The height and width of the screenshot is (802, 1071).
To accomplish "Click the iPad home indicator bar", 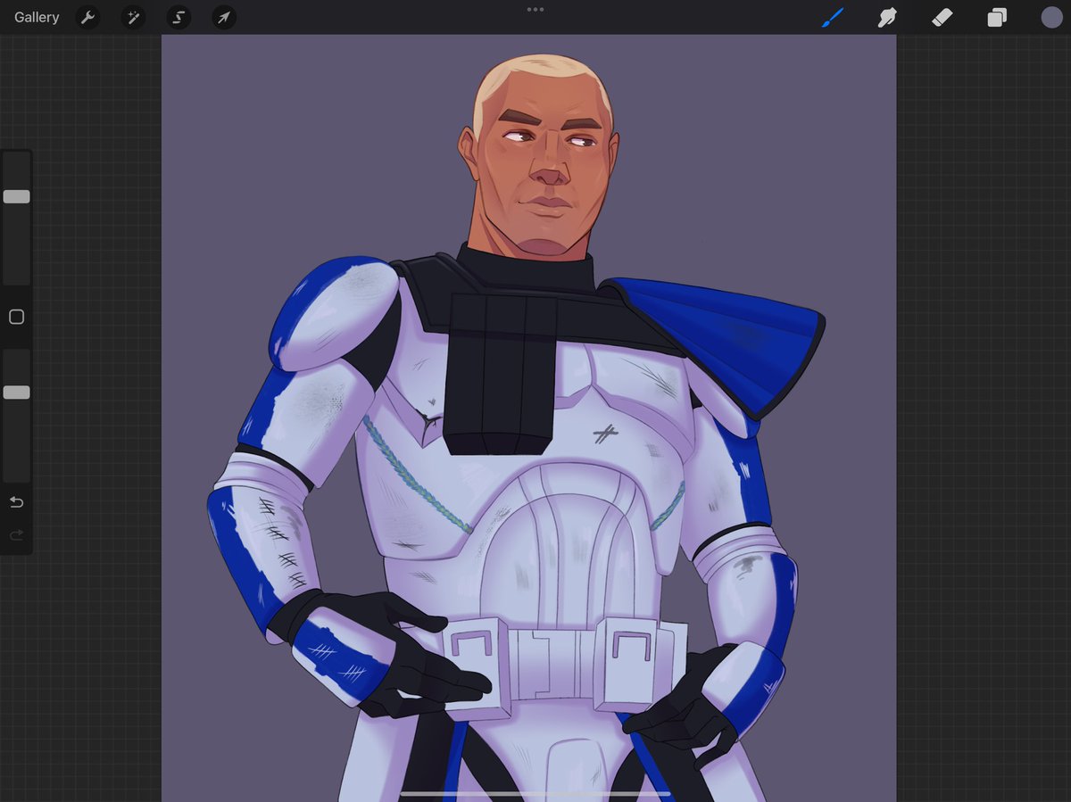I will pyautogui.click(x=535, y=793).
